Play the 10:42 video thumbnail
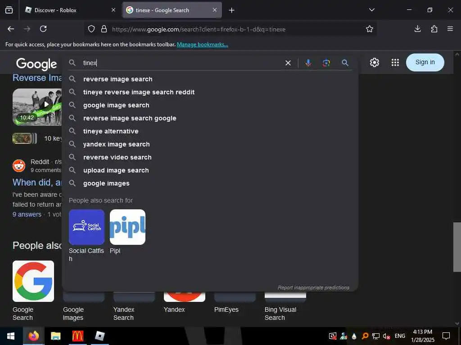 point(37,107)
